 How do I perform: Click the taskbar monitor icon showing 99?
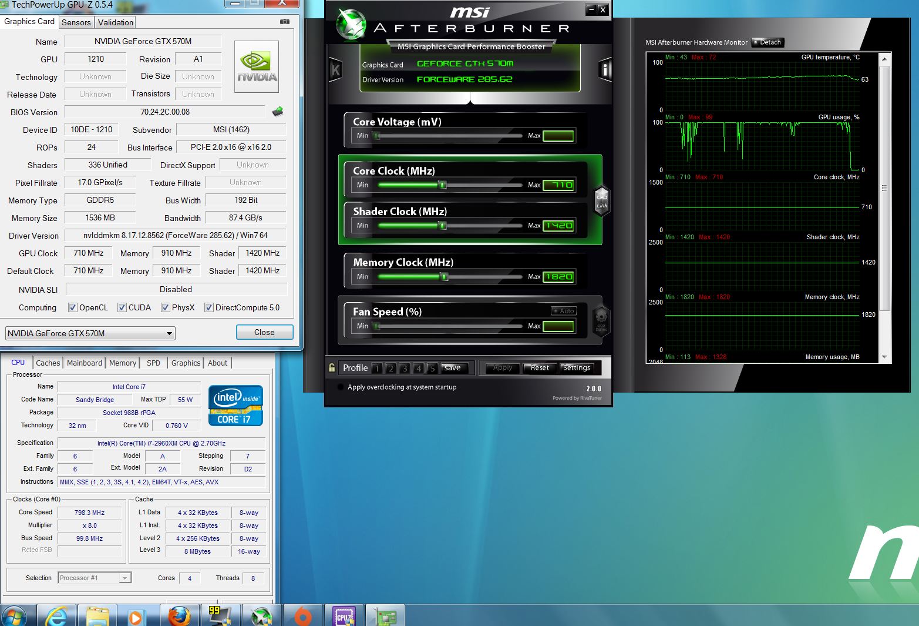click(x=220, y=616)
